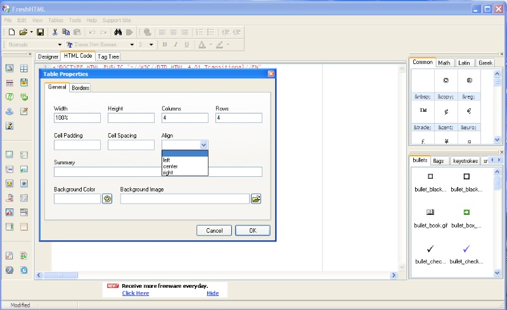507x310 pixels.
Task: Switch to the Math symbols tab
Action: [x=444, y=63]
